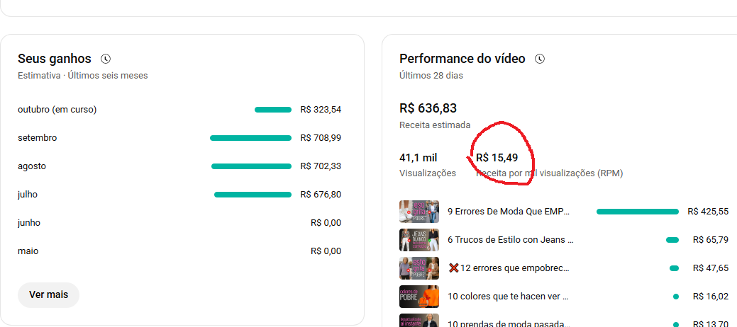737x327 pixels.
Task: Open thumbnail of 10 prendas de moda pasadas
Action: (x=419, y=321)
